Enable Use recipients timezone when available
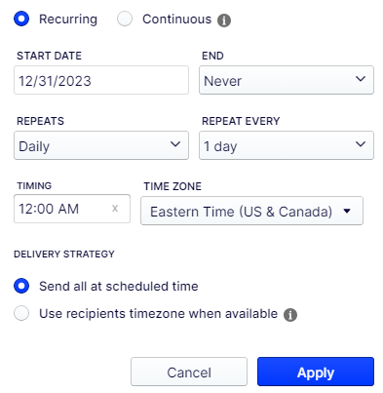The image size is (383, 393). tap(21, 313)
